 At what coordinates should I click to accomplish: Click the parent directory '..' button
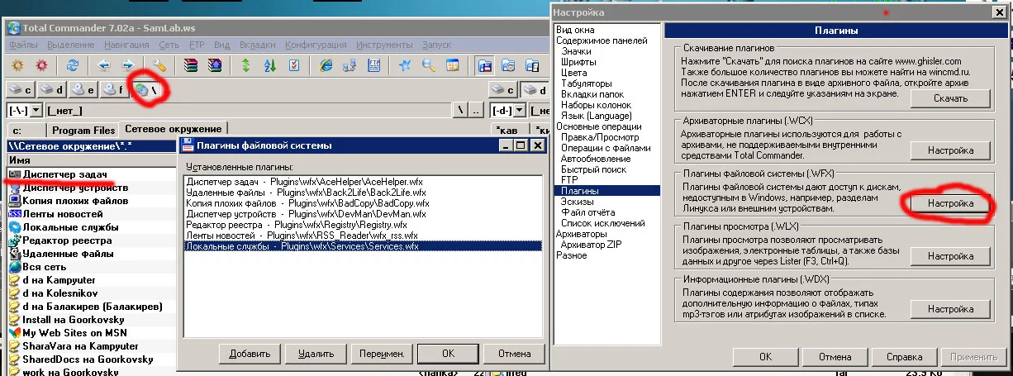point(477,111)
